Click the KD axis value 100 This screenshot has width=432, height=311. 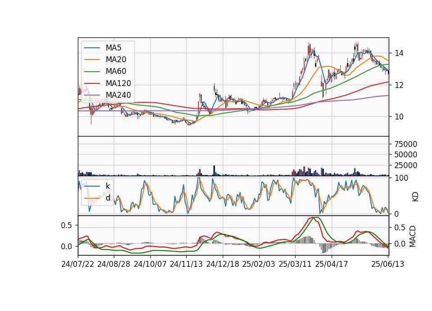pyautogui.click(x=401, y=178)
